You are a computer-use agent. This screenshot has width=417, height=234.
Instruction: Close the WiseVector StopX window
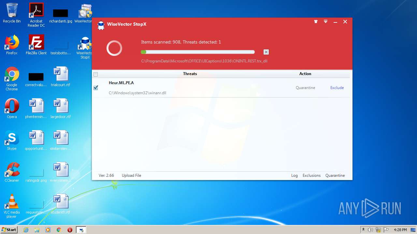[x=345, y=22]
